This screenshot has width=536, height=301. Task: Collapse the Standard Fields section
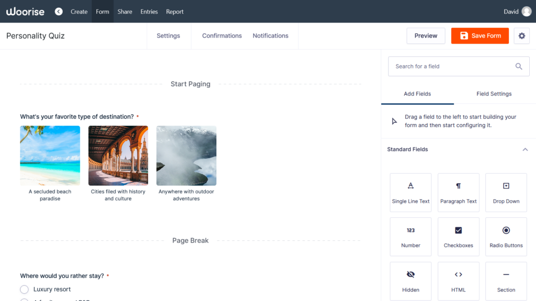tap(525, 149)
